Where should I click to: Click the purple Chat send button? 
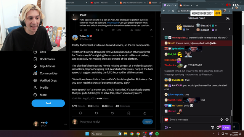226,127
